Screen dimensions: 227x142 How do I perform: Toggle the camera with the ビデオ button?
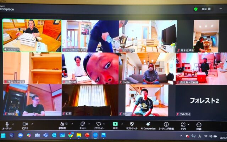(25, 124)
